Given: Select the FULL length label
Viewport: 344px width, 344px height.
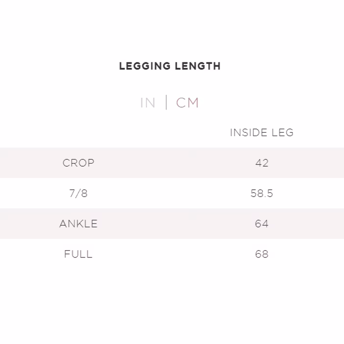Looking at the screenshot, I should 78,254.
